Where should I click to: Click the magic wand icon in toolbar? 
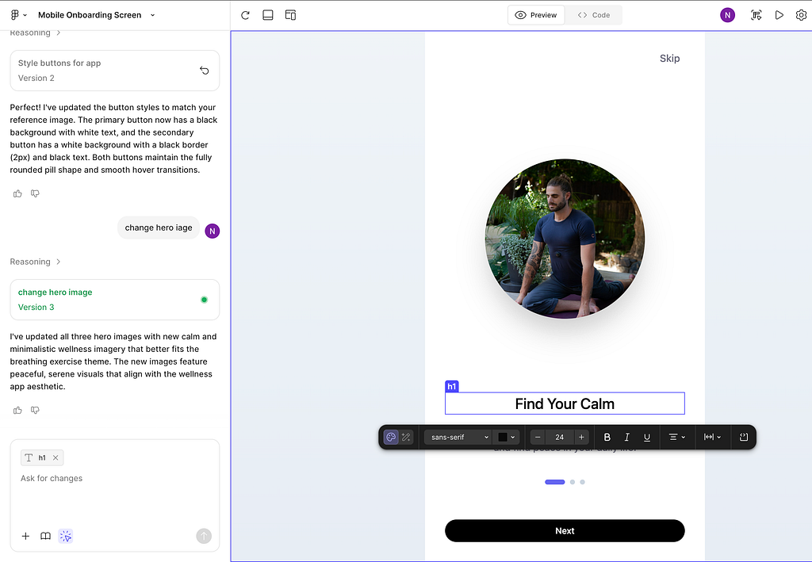[x=406, y=437]
